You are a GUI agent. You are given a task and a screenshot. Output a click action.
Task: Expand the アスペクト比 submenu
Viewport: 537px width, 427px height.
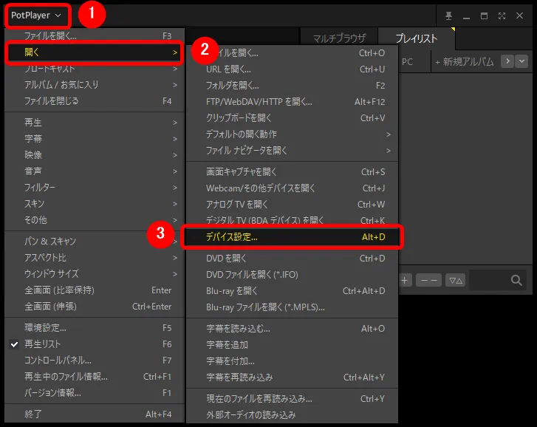click(95, 258)
